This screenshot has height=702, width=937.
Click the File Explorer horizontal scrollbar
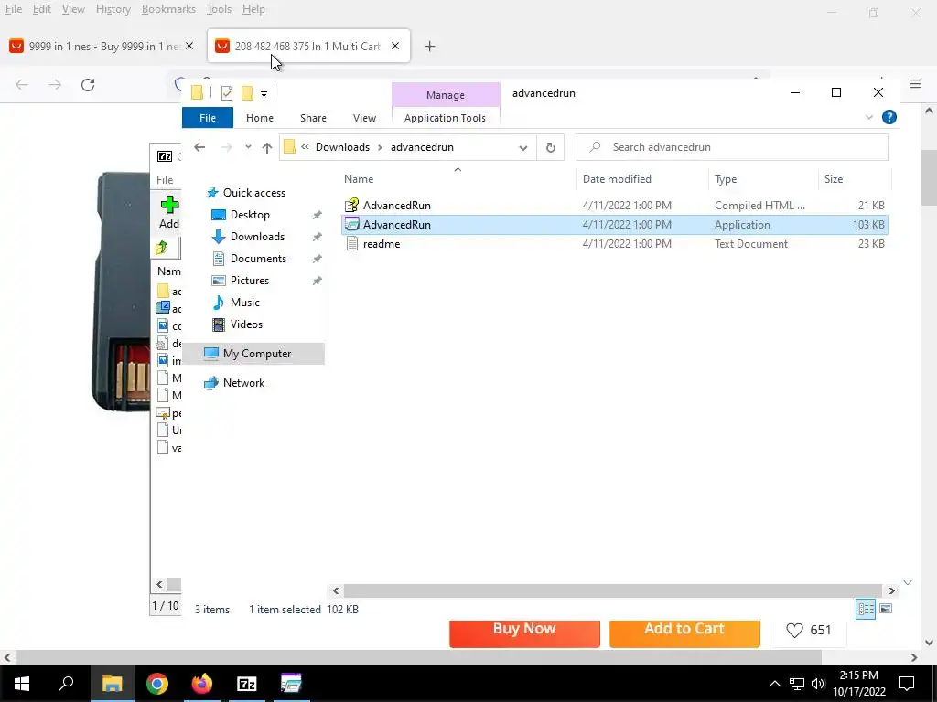[x=612, y=591]
